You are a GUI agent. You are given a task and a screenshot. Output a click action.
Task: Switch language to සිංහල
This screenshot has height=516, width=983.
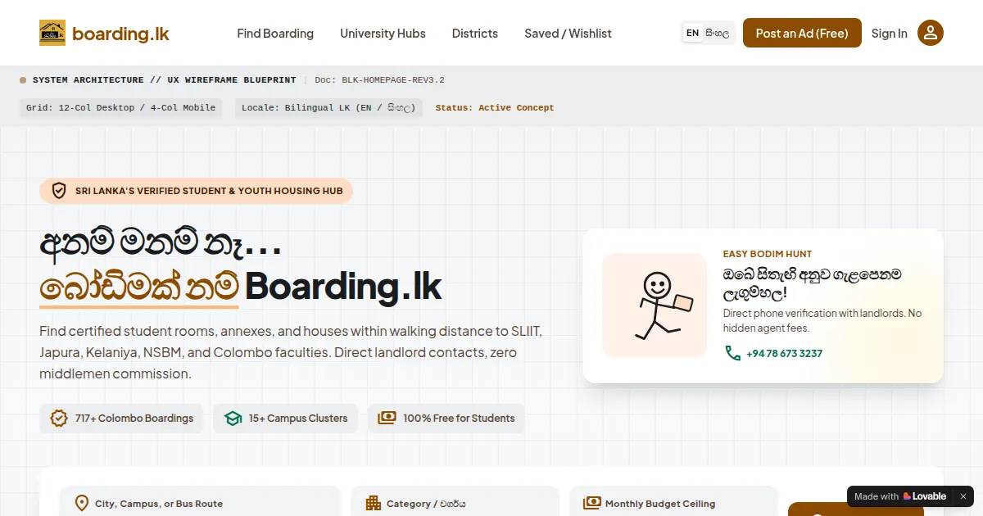pyautogui.click(x=718, y=33)
